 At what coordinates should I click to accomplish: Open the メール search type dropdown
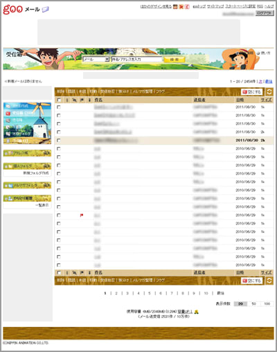tap(96, 60)
